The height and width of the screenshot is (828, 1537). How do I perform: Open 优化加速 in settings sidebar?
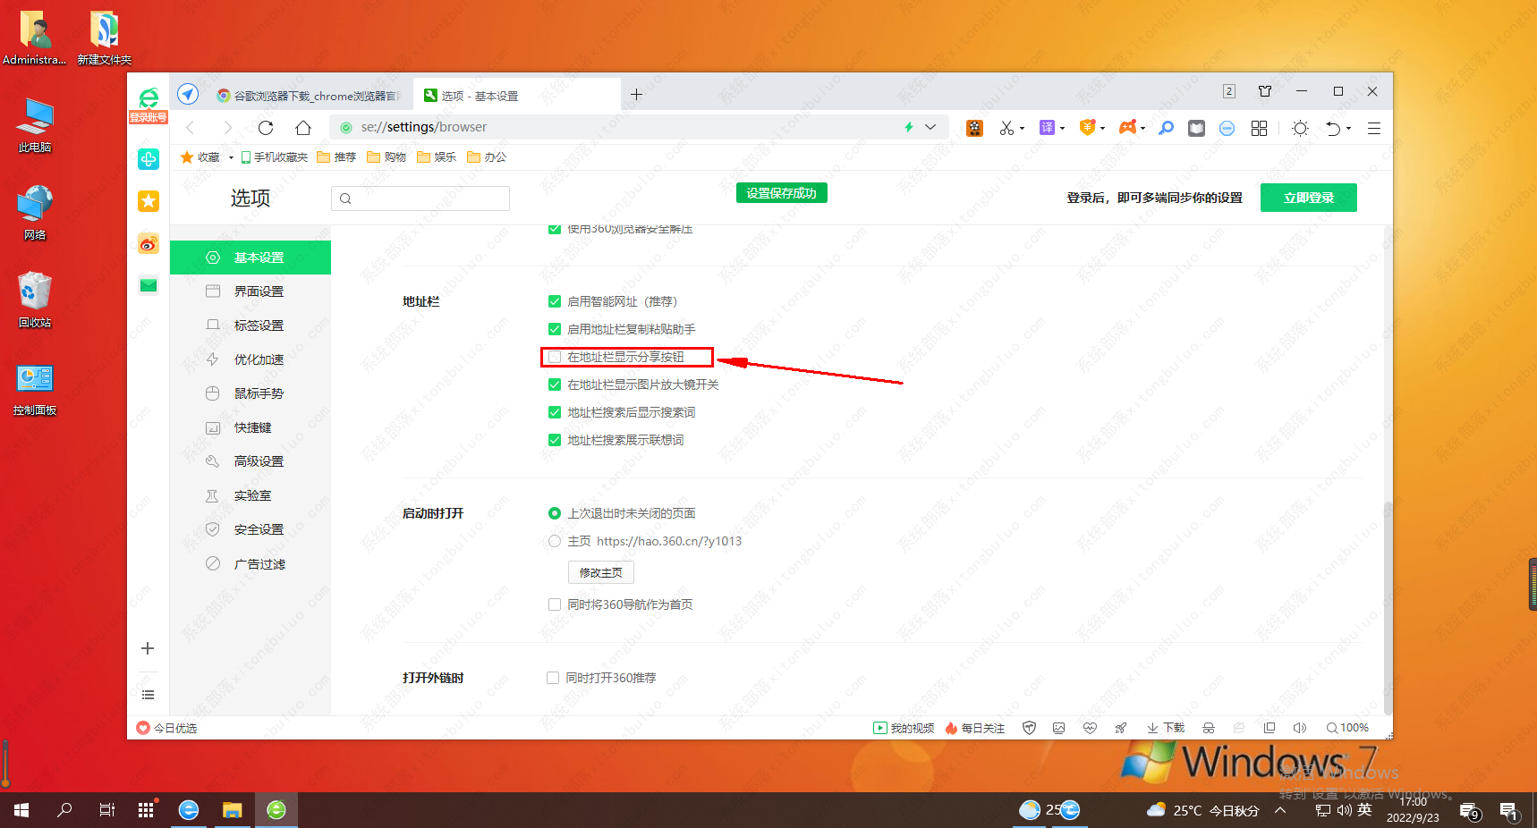click(251, 359)
